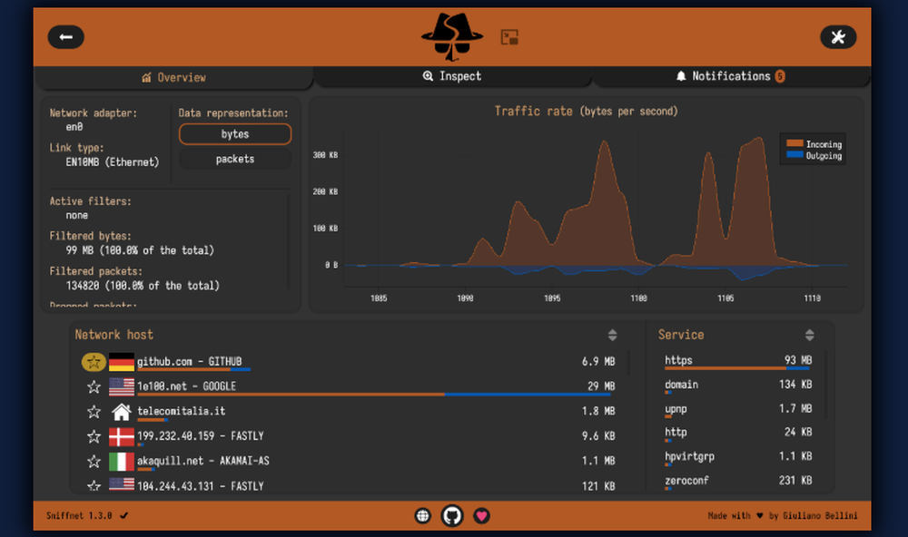Click the EN10MB (Ethernet) link type

coord(113,162)
